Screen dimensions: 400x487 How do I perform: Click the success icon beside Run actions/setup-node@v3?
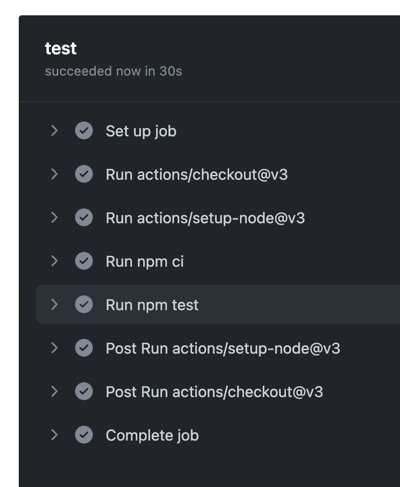point(84,218)
